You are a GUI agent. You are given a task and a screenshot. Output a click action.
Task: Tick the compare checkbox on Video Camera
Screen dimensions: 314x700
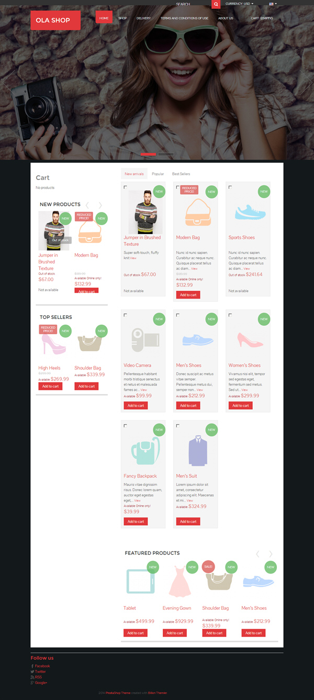[x=126, y=315]
